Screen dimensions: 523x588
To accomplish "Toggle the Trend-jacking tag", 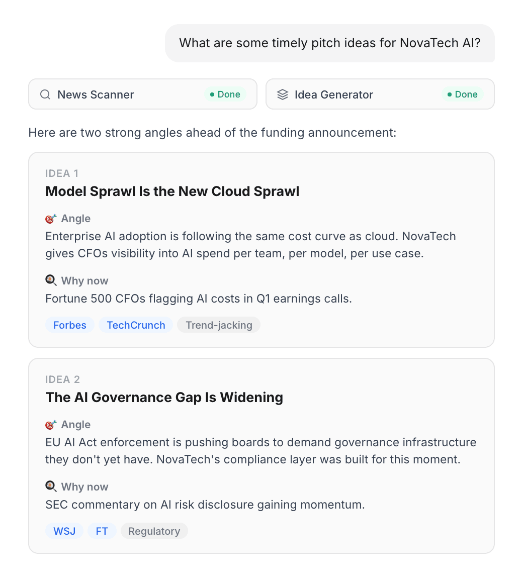I will (x=219, y=325).
